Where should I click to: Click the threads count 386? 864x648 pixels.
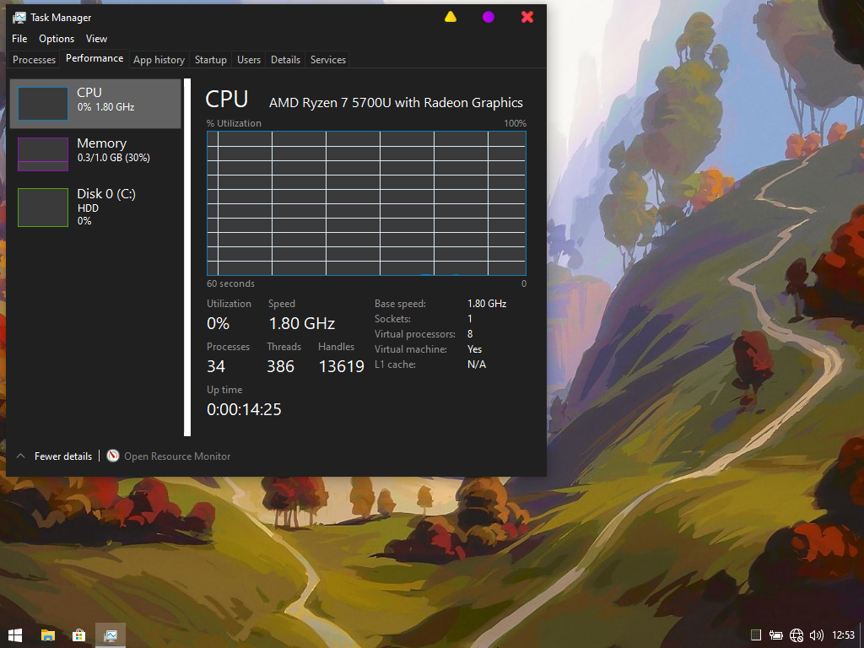coord(280,366)
